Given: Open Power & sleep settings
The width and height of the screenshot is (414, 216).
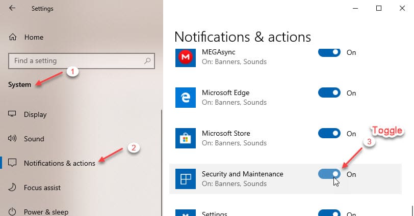Looking at the screenshot, I should (x=46, y=212).
